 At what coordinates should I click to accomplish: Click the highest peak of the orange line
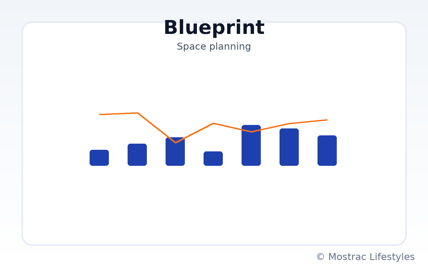click(x=138, y=113)
